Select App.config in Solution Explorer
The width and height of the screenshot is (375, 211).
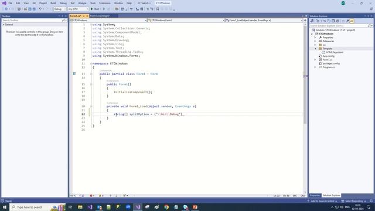(x=328, y=56)
